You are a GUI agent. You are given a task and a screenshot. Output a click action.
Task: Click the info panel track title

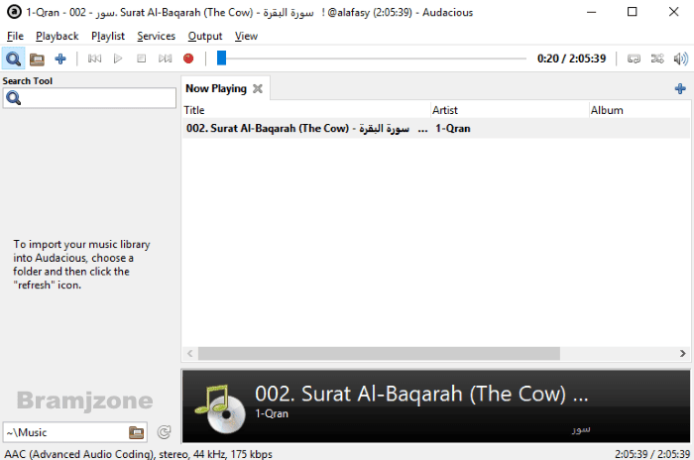(421, 394)
